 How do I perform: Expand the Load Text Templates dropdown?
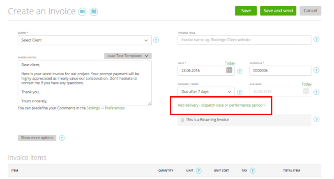(x=128, y=56)
